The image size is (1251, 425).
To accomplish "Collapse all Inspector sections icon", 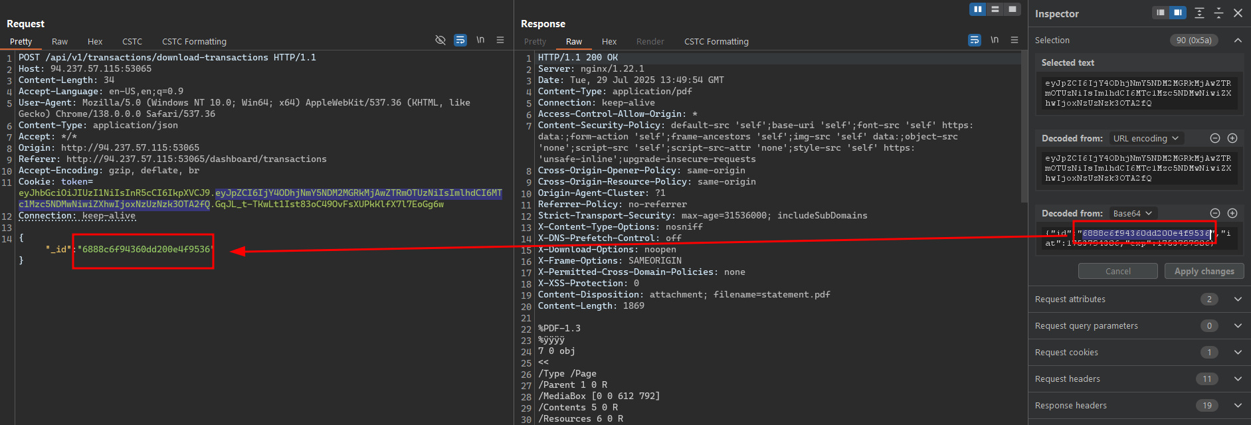I will point(1218,13).
